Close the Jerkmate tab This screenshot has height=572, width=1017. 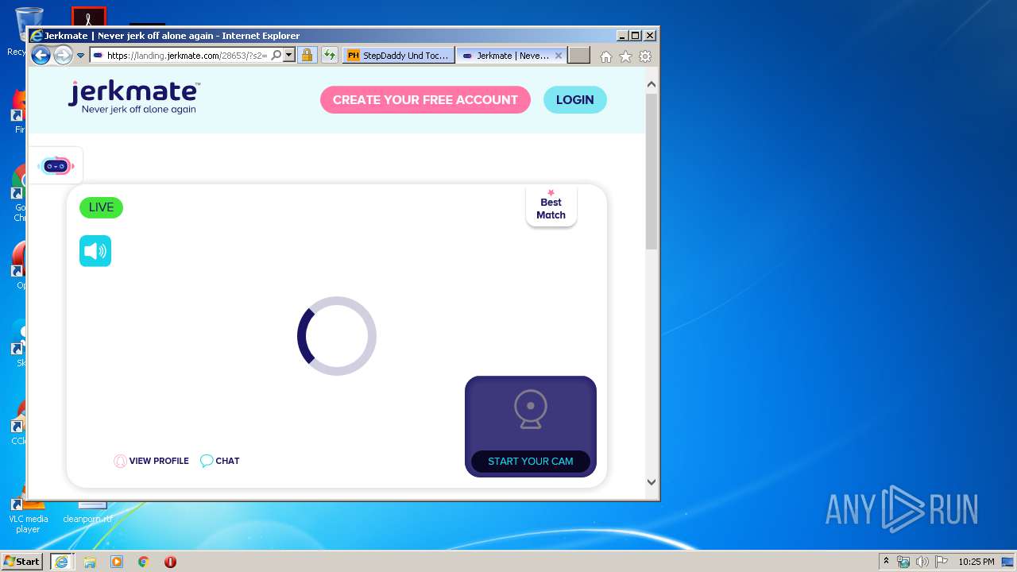click(559, 56)
